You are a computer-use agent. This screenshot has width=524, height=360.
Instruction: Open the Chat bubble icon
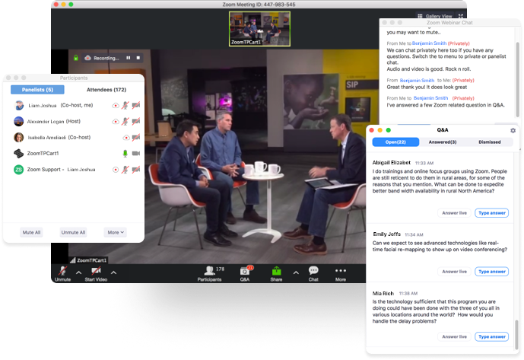coord(313,270)
